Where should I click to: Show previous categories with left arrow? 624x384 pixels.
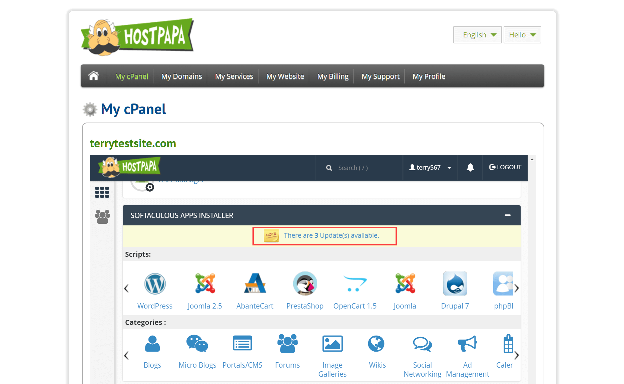[x=126, y=356]
